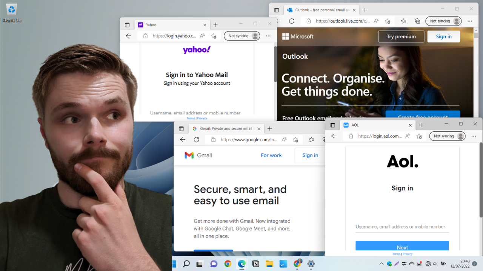Select the AOL browser tab

(374, 125)
